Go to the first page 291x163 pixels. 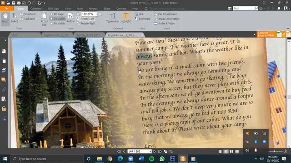[119, 151]
